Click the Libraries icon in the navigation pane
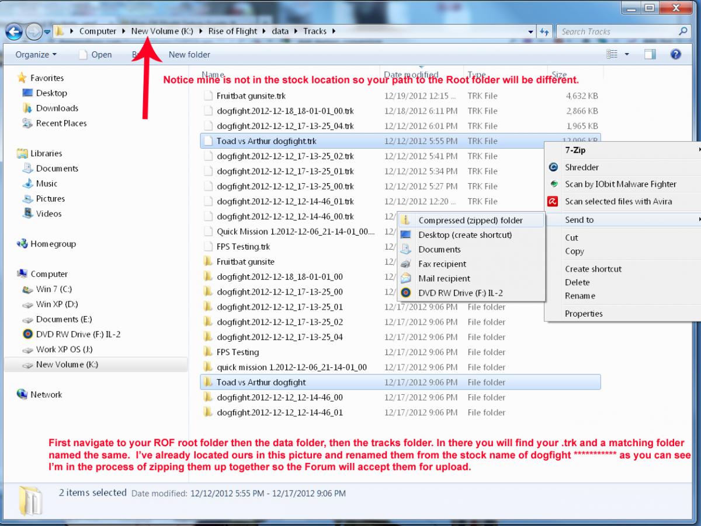The image size is (701, 526). pos(22,153)
